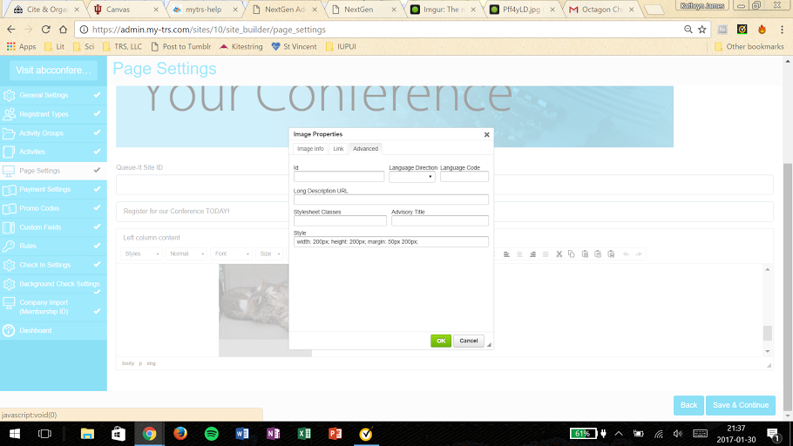Expand the Size dropdown in editor
Viewport: 793px width, 446px height.
coord(270,254)
